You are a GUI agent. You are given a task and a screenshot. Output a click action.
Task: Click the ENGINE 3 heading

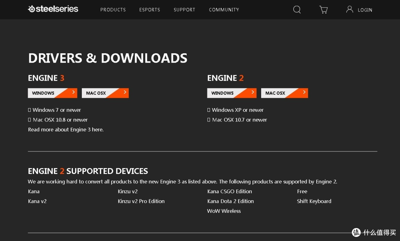46,78
